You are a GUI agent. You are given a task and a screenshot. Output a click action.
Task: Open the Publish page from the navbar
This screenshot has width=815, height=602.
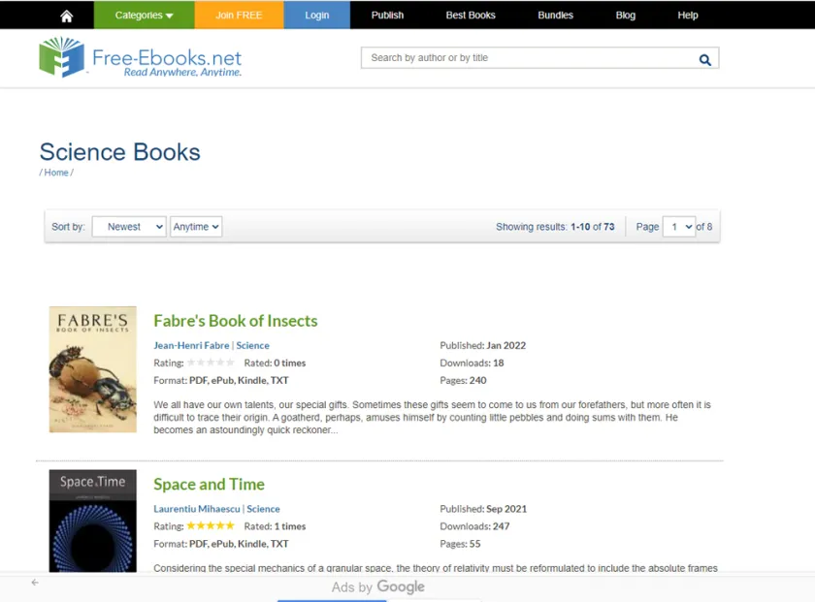(387, 15)
